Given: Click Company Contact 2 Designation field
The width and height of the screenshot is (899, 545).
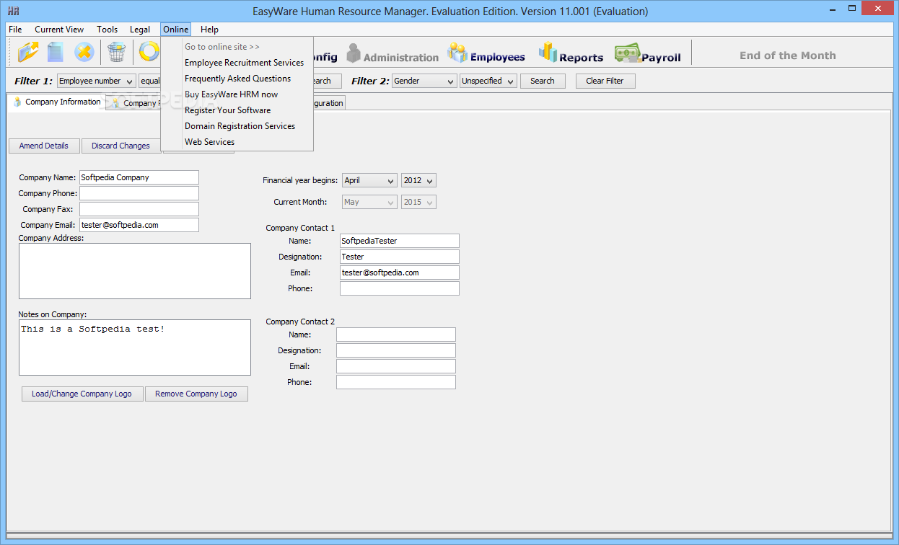Looking at the screenshot, I should (x=396, y=350).
